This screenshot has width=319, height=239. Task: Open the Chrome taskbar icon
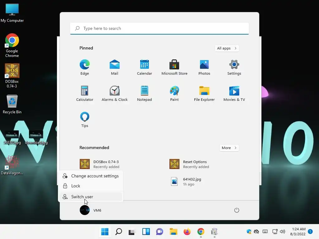pyautogui.click(x=201, y=232)
